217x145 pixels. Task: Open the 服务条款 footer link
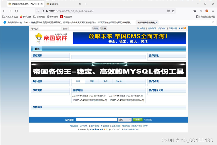coord(95,126)
